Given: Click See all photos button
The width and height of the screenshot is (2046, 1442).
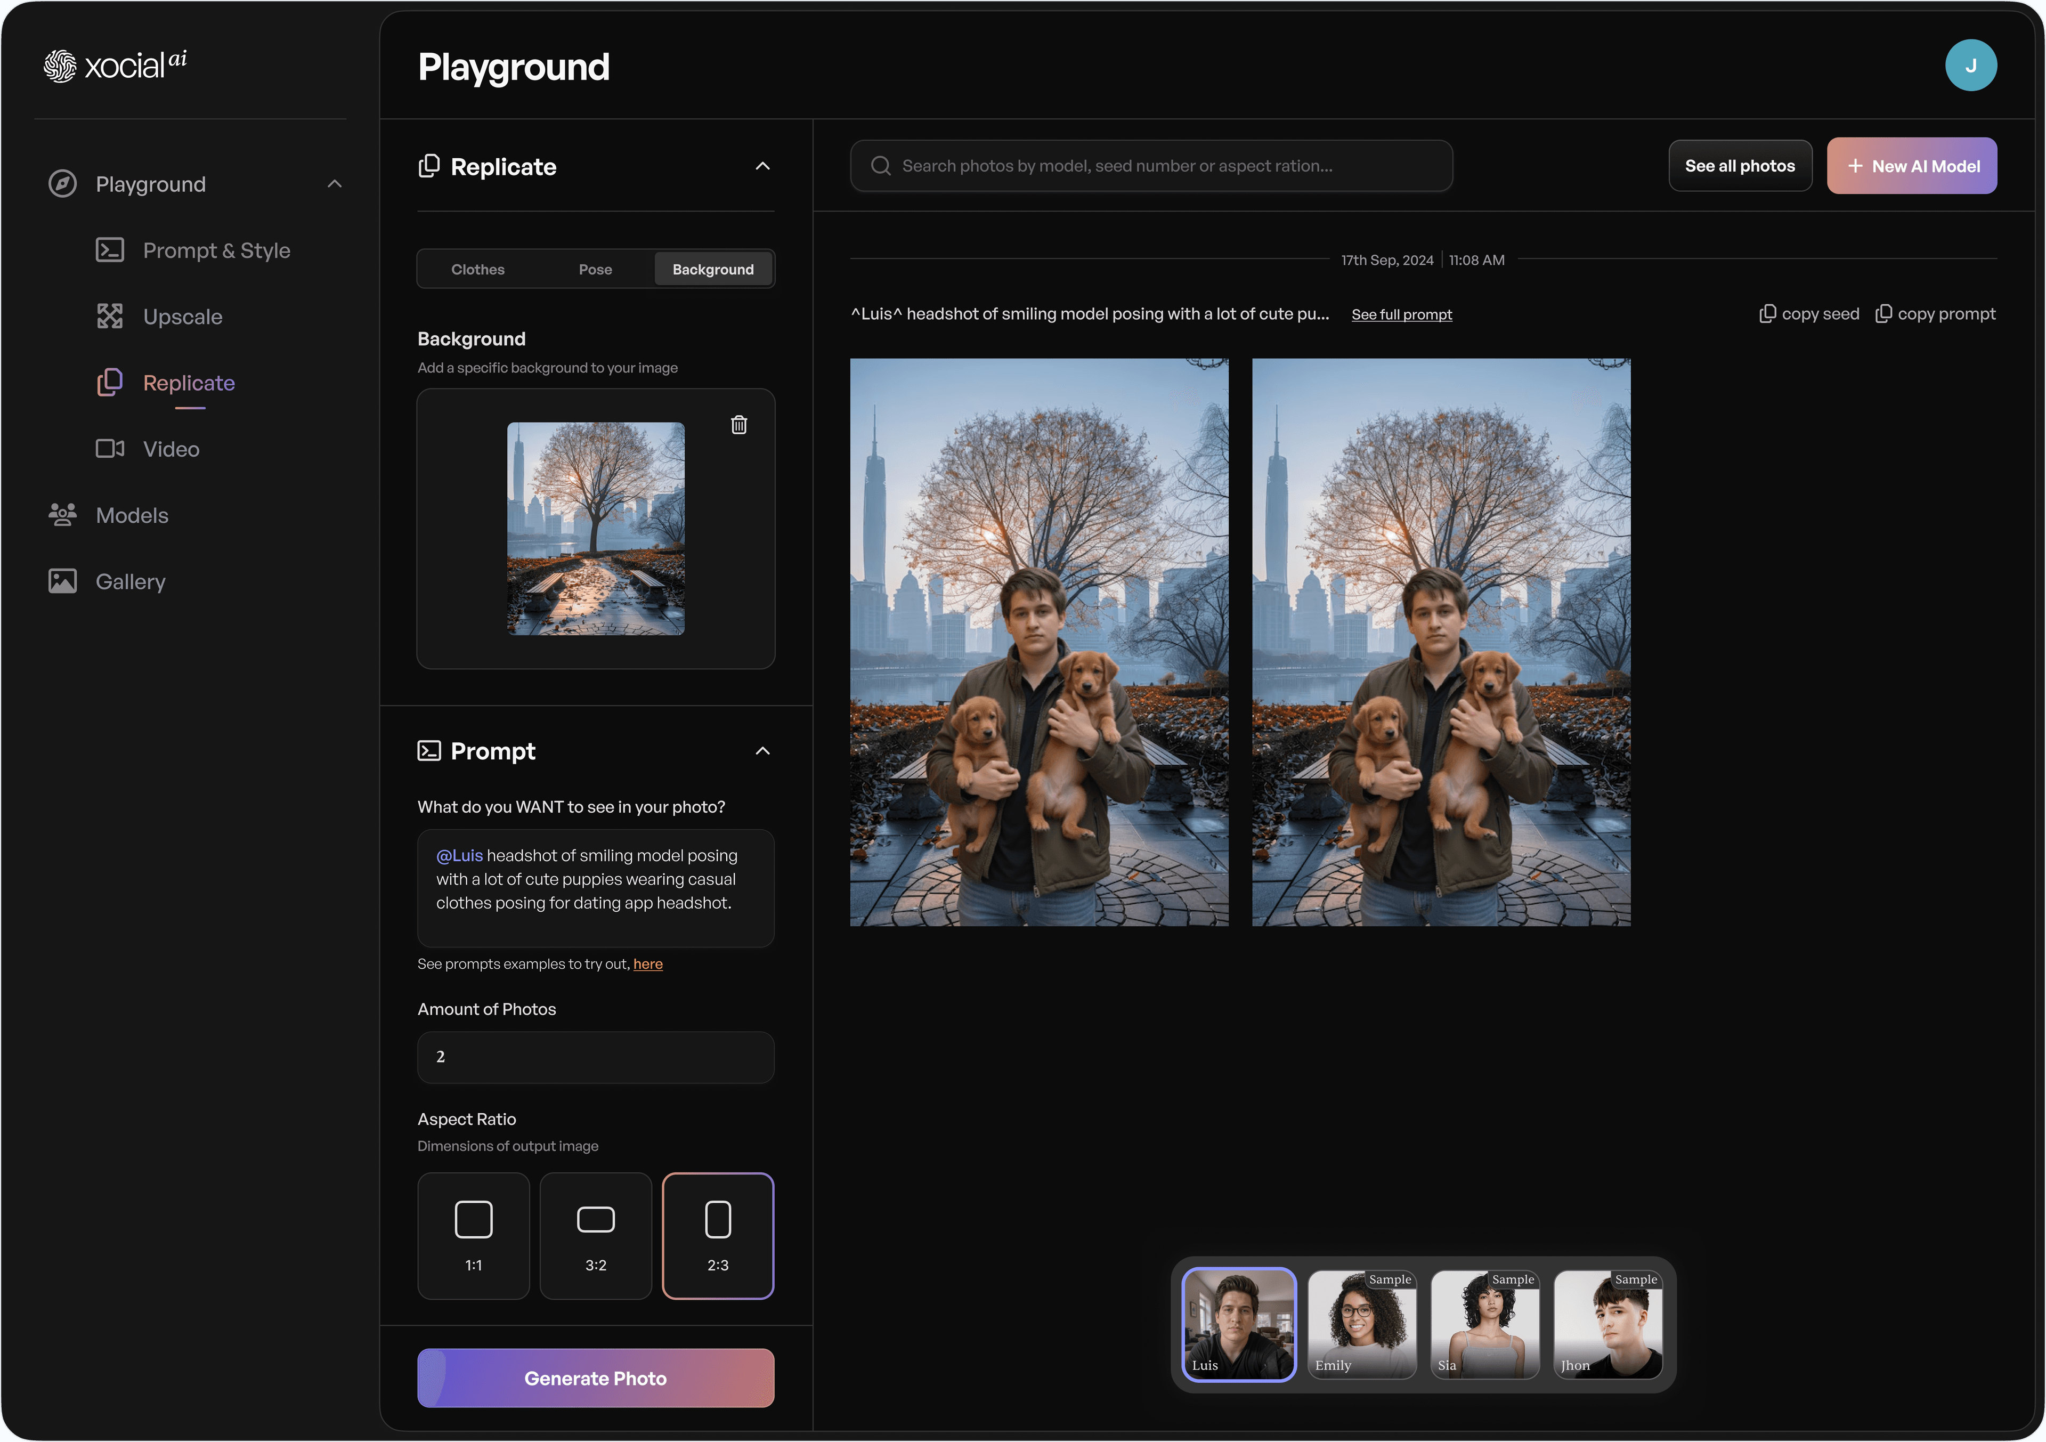Looking at the screenshot, I should [1740, 166].
